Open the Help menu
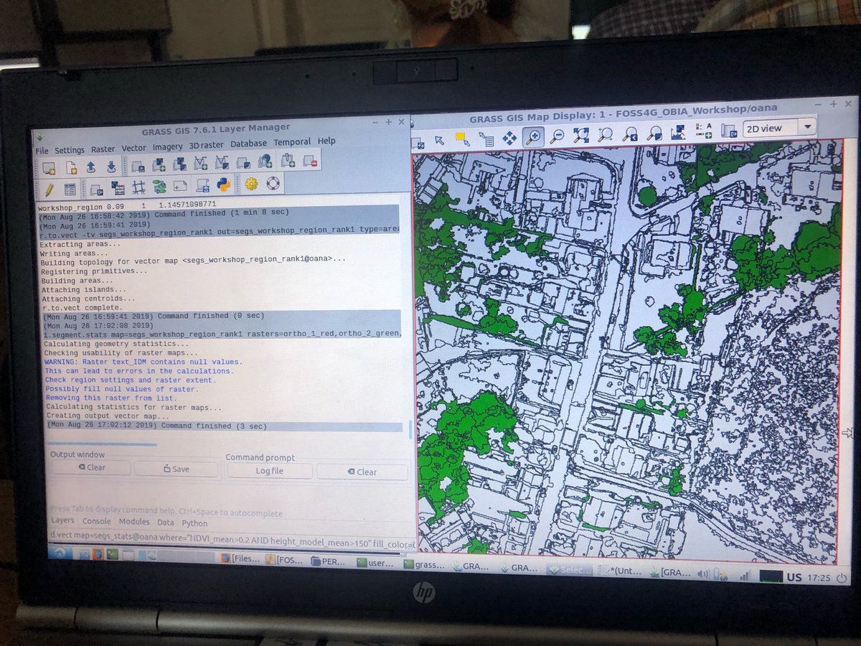Image resolution: width=861 pixels, height=646 pixels. point(326,141)
